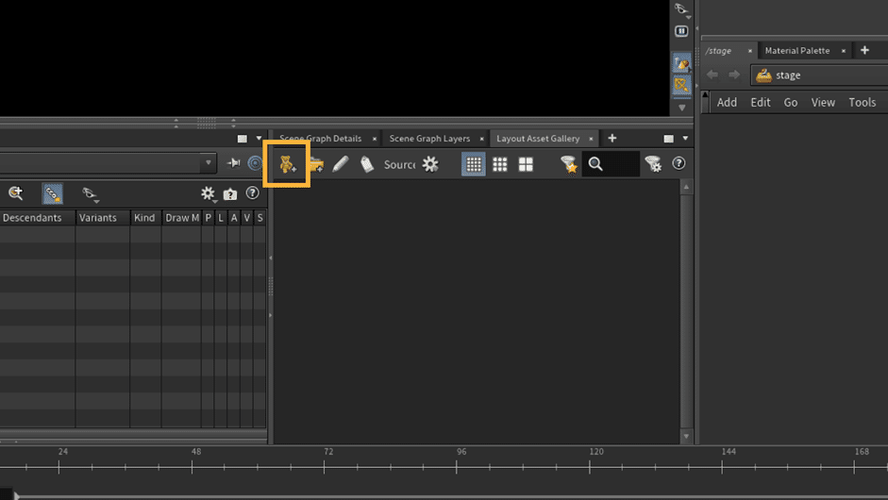Viewport: 888px width, 500px height.
Task: Click the viewport pause render icon
Action: tap(681, 31)
